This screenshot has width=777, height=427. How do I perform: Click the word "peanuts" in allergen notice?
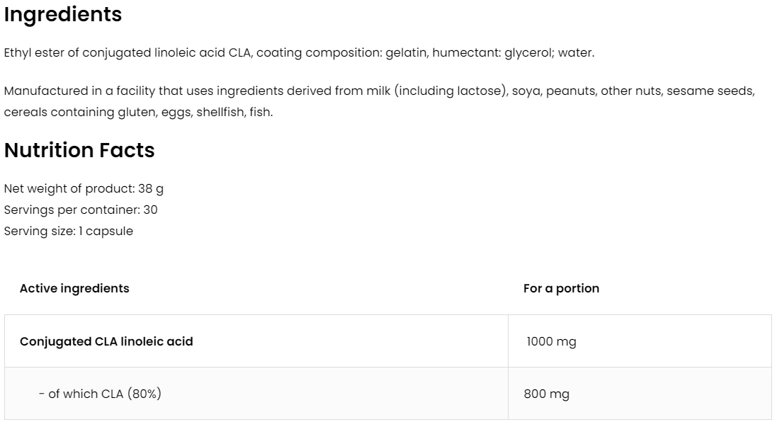(571, 91)
